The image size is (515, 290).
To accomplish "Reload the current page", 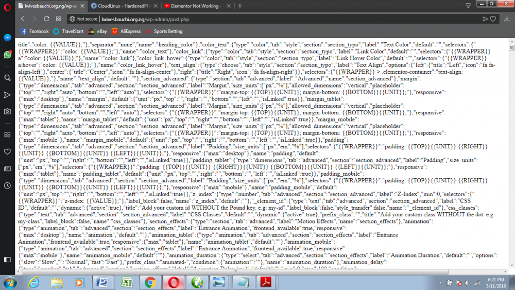I will 47,19.
